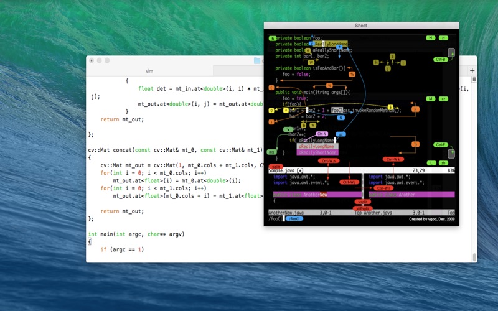Click the blue /fooCl search badge
498x311 pixels.
[294, 219]
